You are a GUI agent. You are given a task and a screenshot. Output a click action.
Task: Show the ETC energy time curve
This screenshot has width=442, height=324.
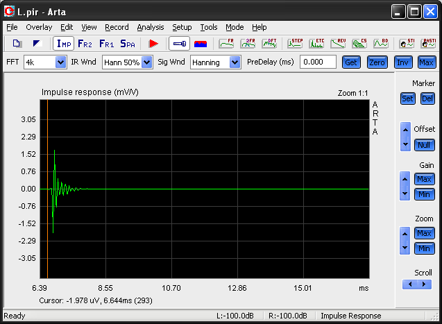316,44
